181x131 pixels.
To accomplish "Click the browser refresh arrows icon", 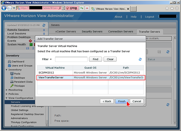I will (x=82, y=8).
